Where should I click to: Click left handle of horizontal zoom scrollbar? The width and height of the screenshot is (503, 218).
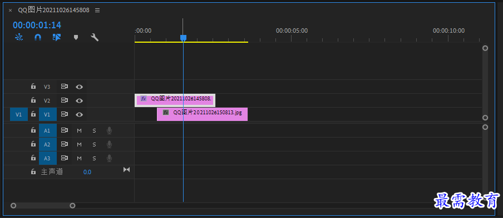13,206
